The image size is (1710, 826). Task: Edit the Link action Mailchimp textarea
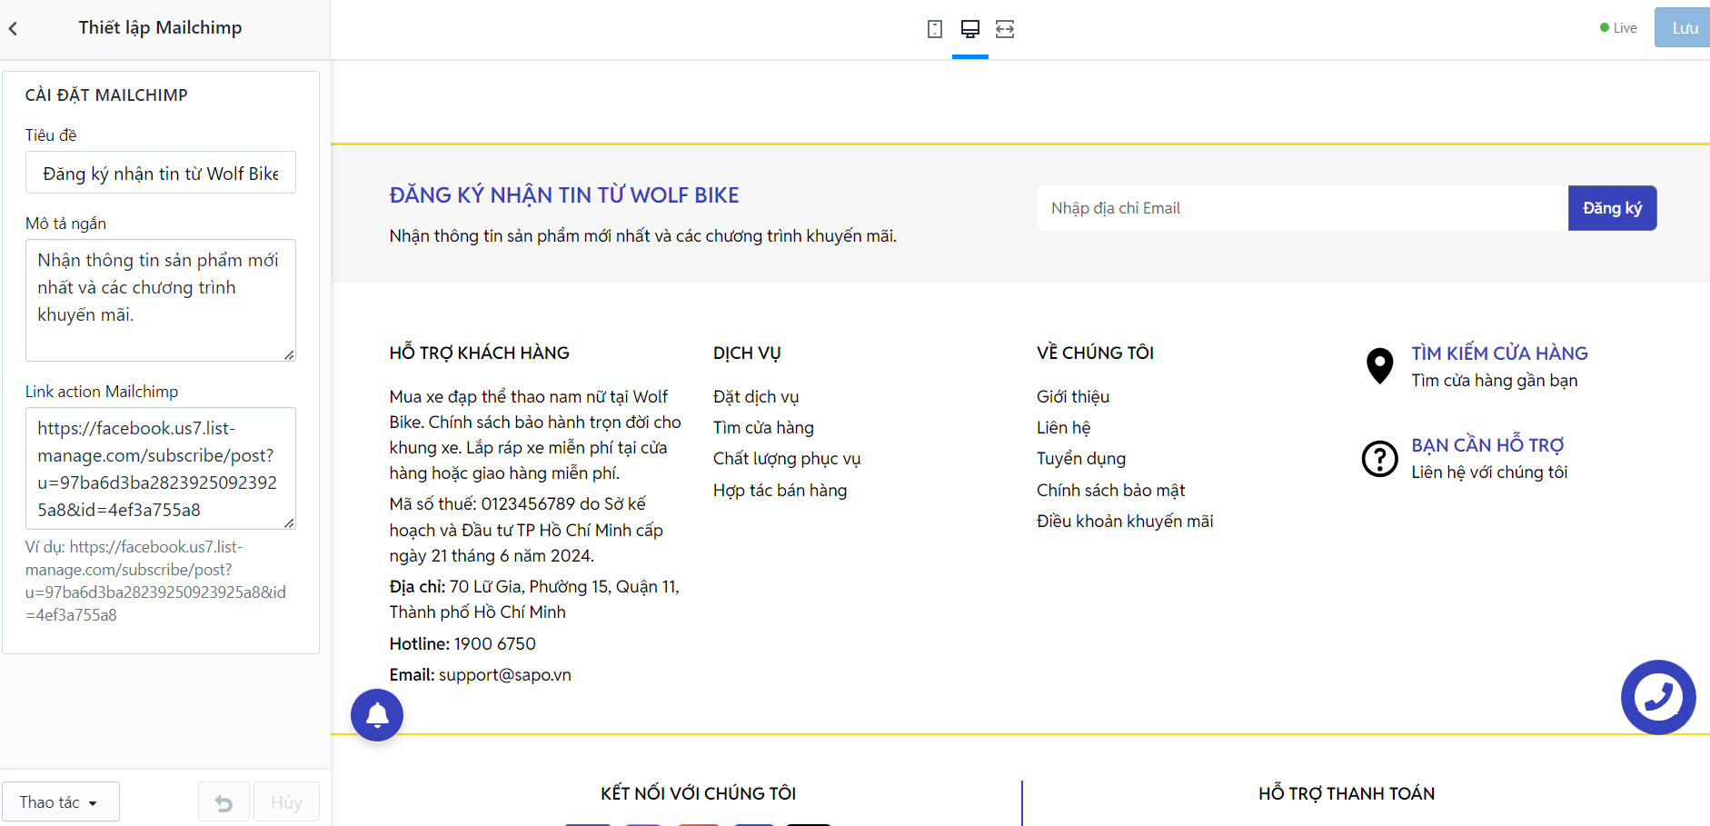(161, 468)
